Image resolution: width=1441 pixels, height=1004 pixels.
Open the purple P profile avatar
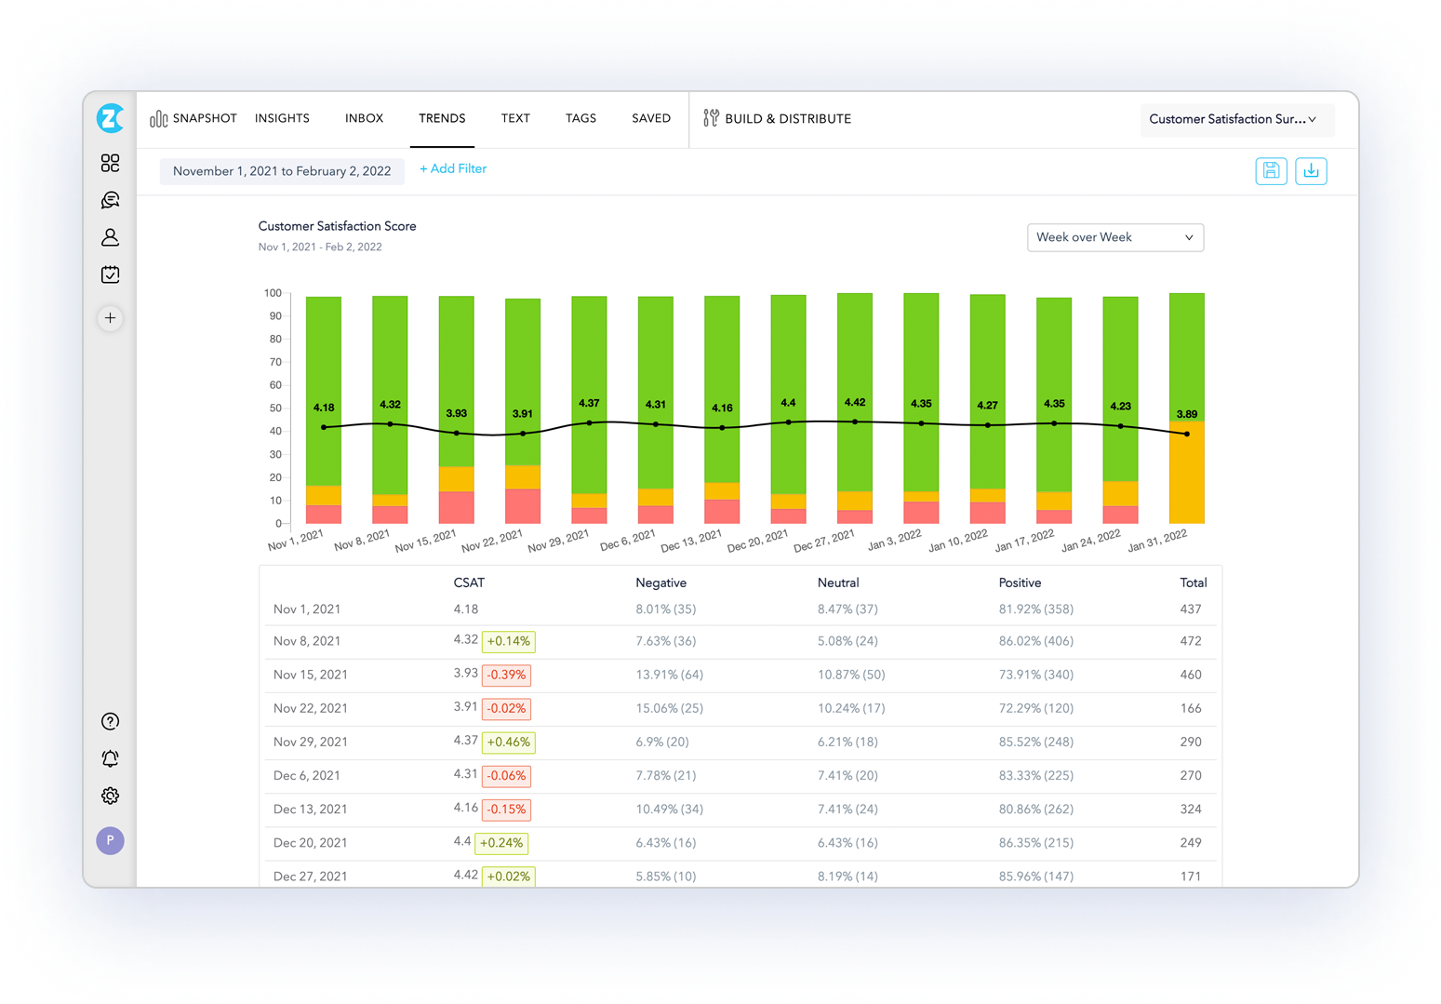coord(110,840)
